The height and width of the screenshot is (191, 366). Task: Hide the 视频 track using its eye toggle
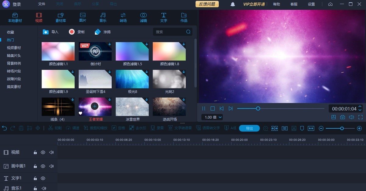tap(43, 152)
